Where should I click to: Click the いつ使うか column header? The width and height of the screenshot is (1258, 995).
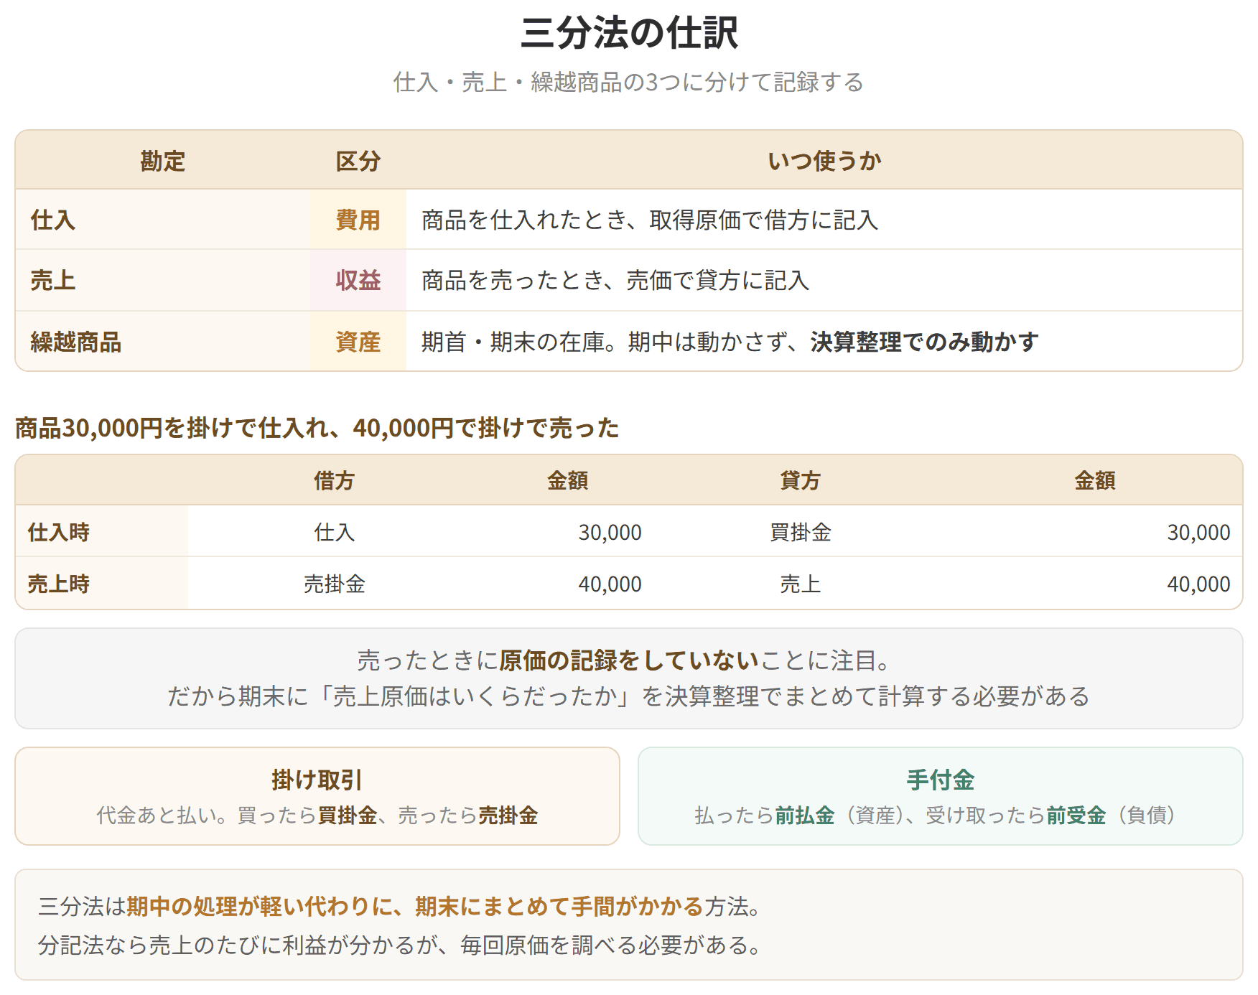(x=824, y=161)
